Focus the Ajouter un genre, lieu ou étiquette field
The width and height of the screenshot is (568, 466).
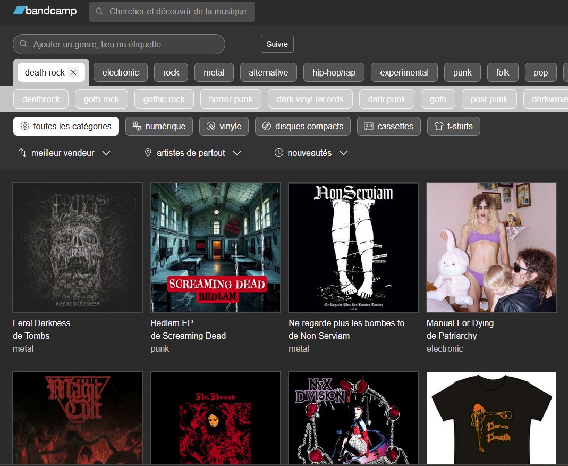point(119,44)
